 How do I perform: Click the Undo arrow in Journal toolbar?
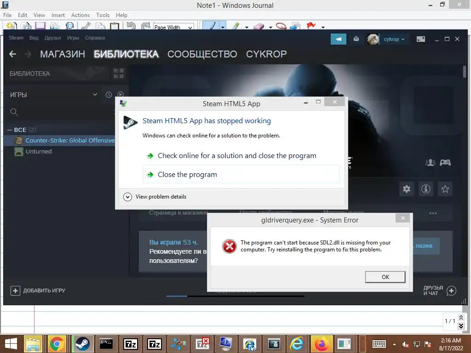(x=131, y=26)
